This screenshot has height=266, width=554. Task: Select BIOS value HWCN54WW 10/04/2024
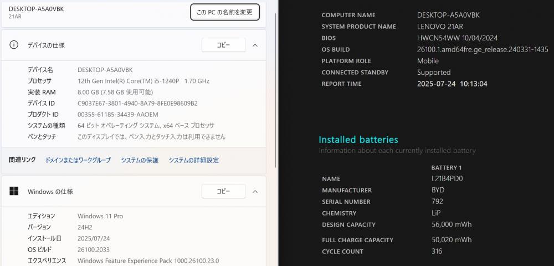[x=457, y=38]
